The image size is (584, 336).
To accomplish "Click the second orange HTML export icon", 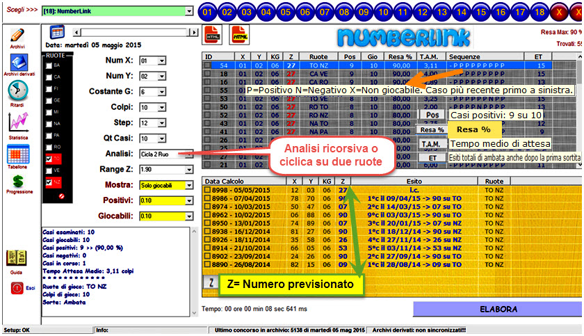I will tap(239, 35).
